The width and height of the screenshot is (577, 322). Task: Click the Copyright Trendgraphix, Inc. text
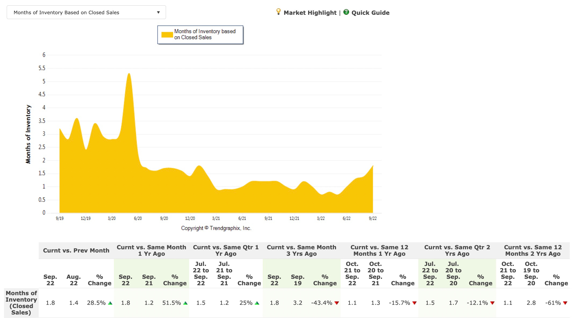(216, 228)
